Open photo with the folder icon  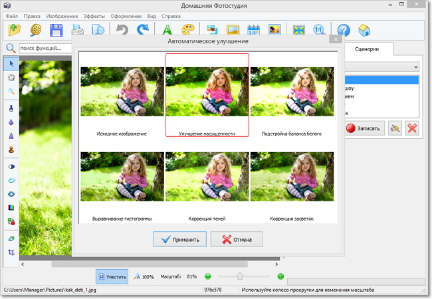pyautogui.click(x=15, y=30)
